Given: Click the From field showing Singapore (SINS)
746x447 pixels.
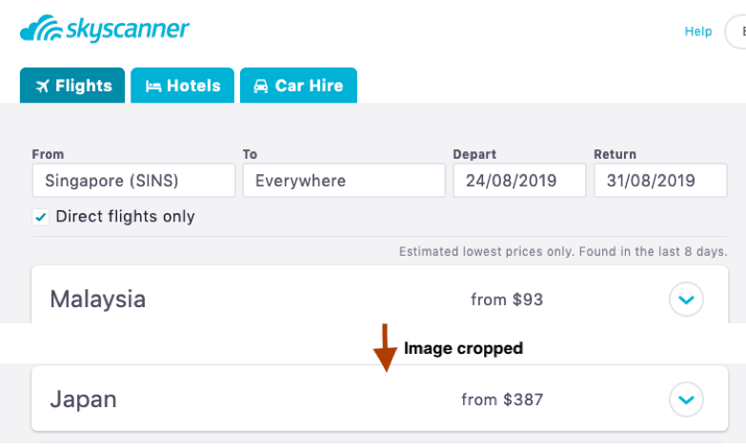Looking at the screenshot, I should [x=133, y=180].
